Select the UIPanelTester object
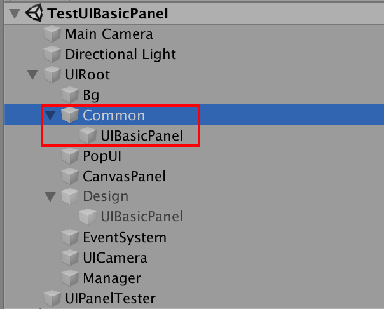The height and width of the screenshot is (309, 384). pos(110,298)
